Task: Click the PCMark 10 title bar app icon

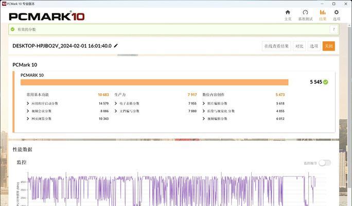Action: click(4, 4)
